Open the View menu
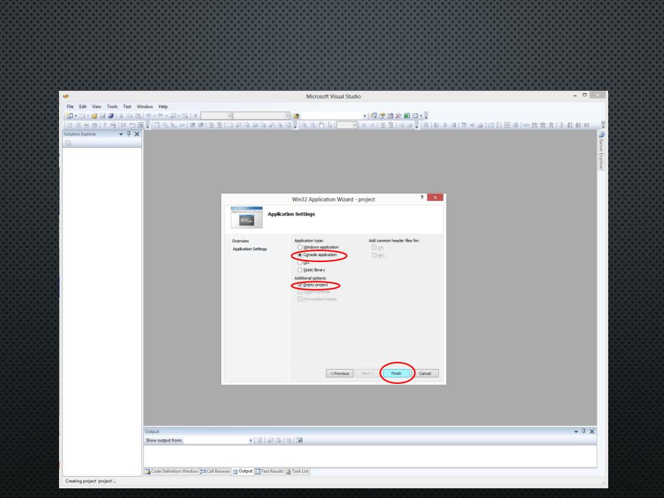The width and height of the screenshot is (664, 498). pyautogui.click(x=97, y=107)
